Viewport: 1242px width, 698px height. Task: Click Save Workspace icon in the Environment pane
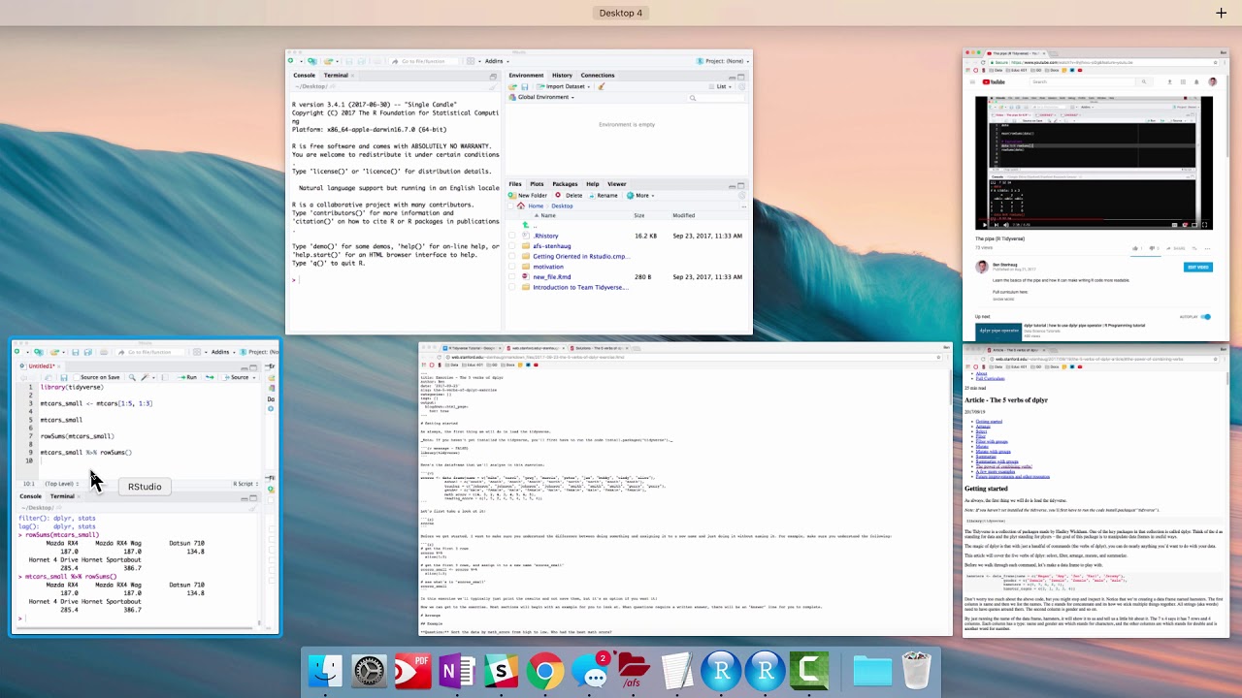tap(525, 86)
